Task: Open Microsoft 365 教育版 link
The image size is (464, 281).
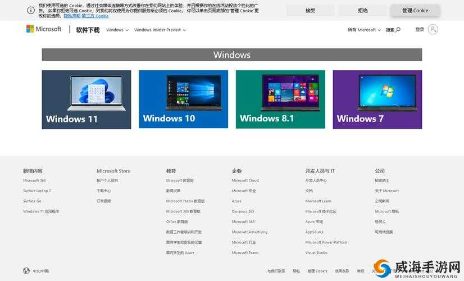Action: [x=183, y=211]
